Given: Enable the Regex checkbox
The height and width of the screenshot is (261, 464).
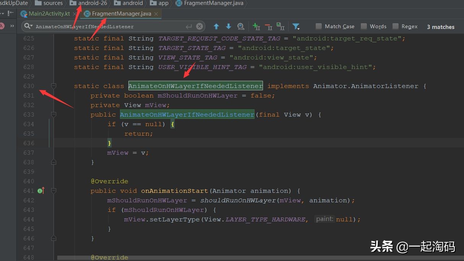Looking at the screenshot, I should [396, 26].
